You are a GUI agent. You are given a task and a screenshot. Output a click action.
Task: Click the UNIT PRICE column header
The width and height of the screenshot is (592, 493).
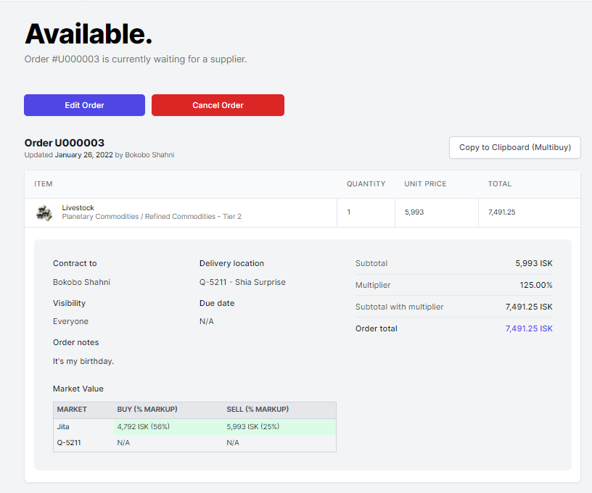coord(425,183)
